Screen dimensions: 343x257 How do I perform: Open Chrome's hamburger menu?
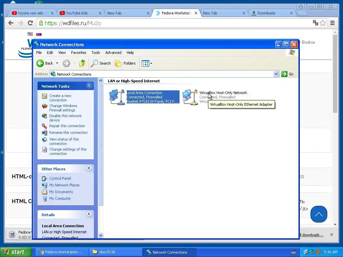click(332, 23)
